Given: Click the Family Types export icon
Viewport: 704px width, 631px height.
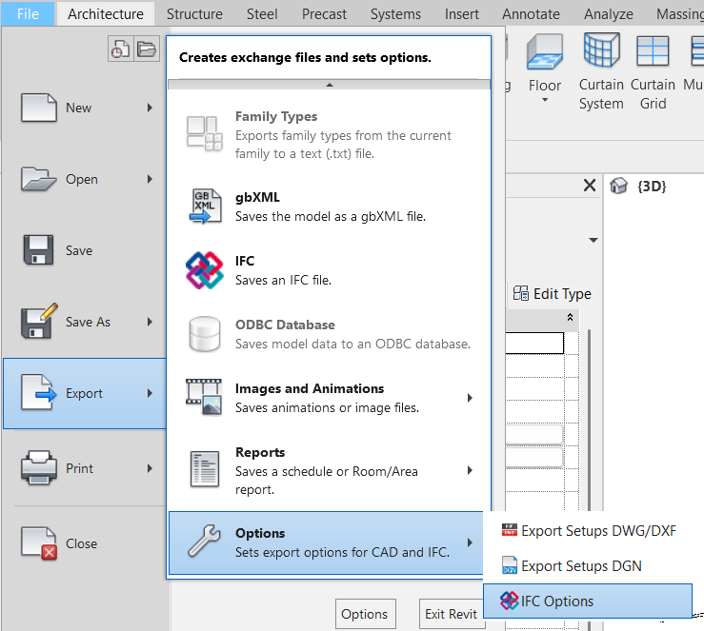Looking at the screenshot, I should [x=205, y=133].
